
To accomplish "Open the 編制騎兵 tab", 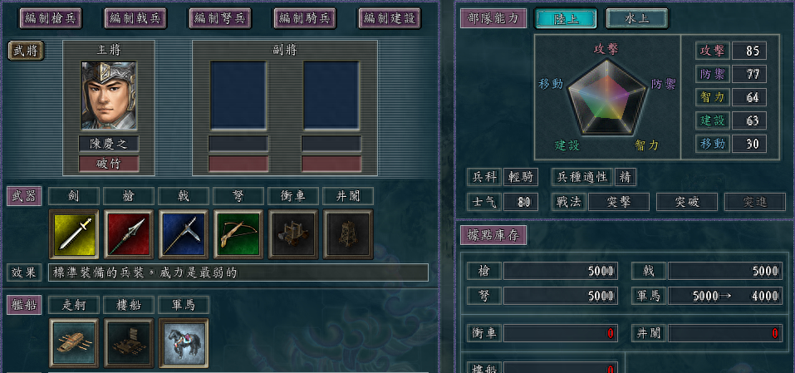I will coord(305,19).
